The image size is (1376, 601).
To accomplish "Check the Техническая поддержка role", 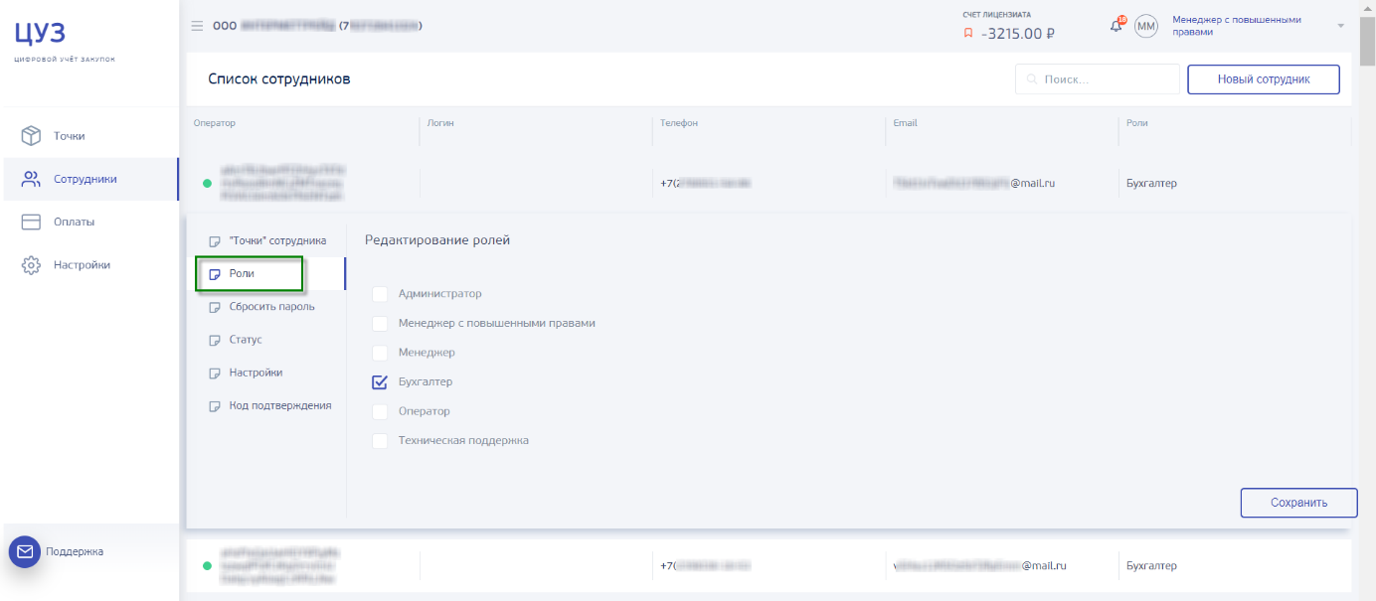I will pos(380,440).
